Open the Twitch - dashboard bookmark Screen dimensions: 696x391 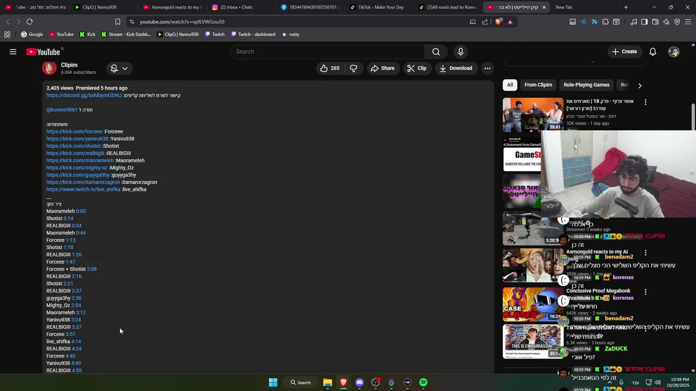pos(253,34)
